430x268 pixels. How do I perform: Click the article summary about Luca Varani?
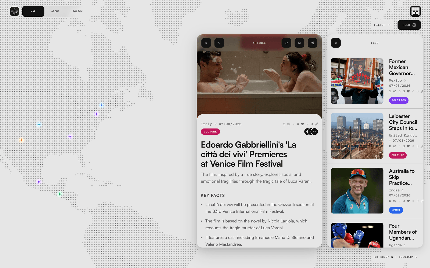click(256, 178)
